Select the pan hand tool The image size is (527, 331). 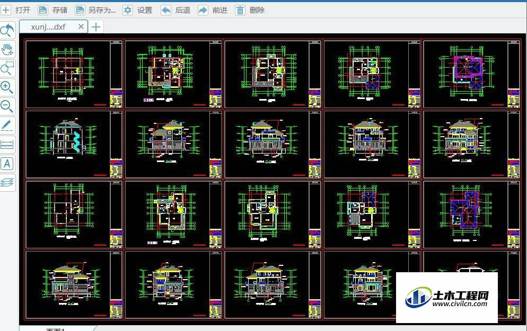click(7, 49)
